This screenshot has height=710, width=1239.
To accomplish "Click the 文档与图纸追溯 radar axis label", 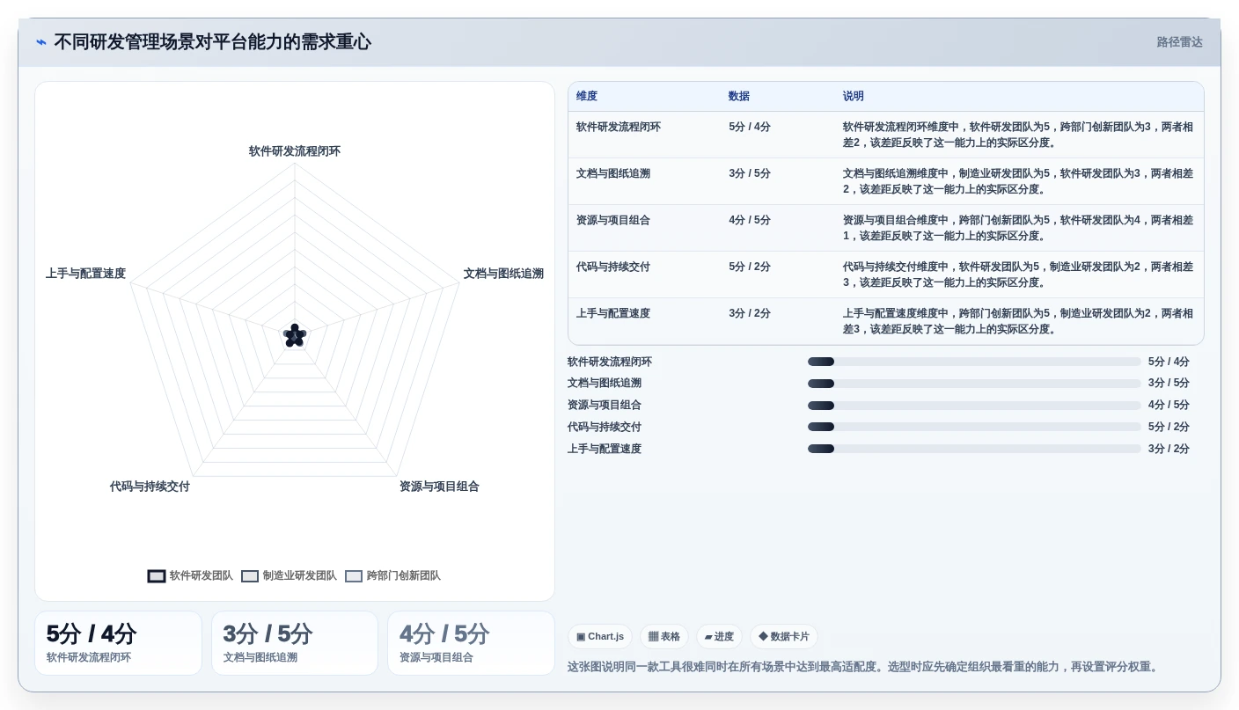I will coord(503,274).
